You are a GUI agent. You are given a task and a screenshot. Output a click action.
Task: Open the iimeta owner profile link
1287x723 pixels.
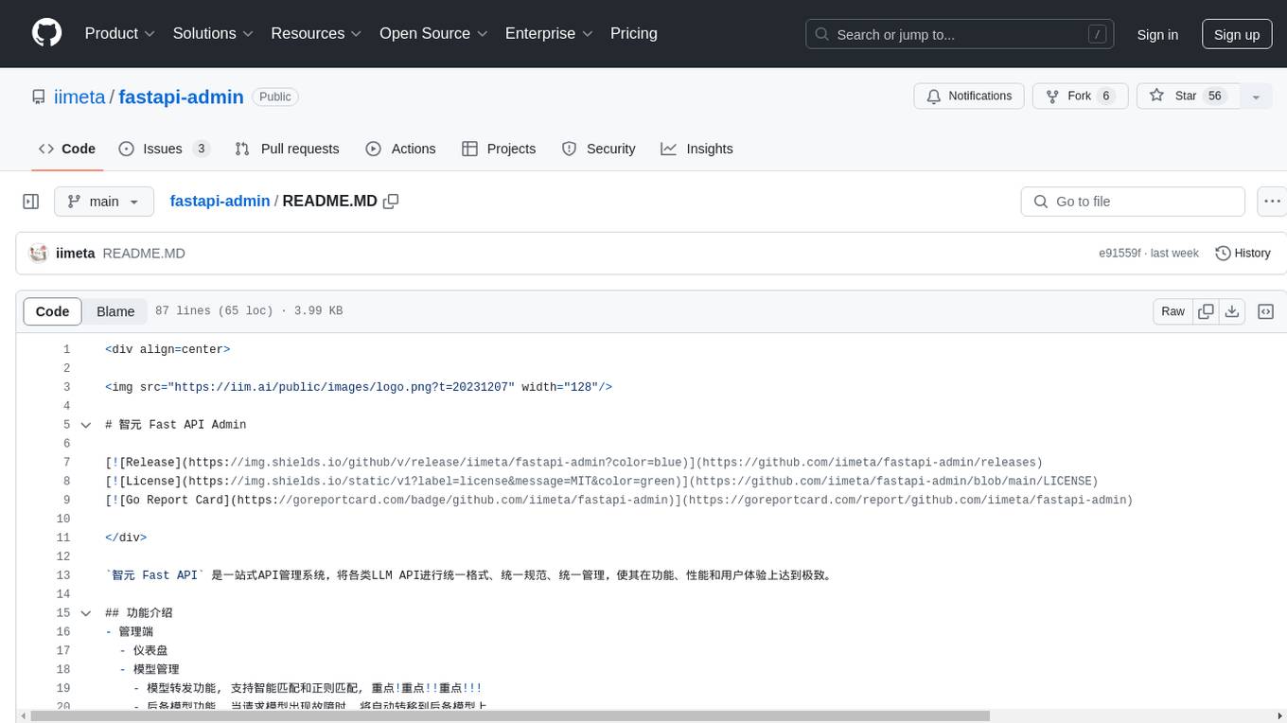point(80,97)
